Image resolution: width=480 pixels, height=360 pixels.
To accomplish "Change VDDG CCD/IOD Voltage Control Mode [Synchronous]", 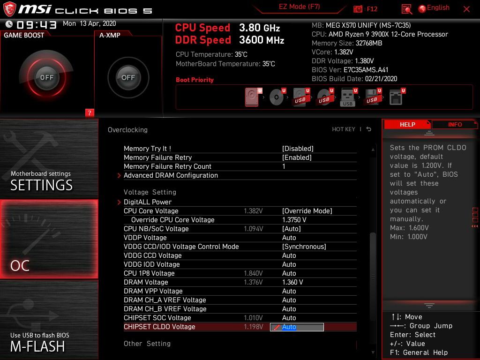I will [304, 247].
